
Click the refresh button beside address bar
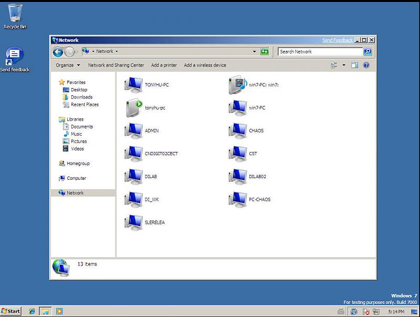(265, 52)
